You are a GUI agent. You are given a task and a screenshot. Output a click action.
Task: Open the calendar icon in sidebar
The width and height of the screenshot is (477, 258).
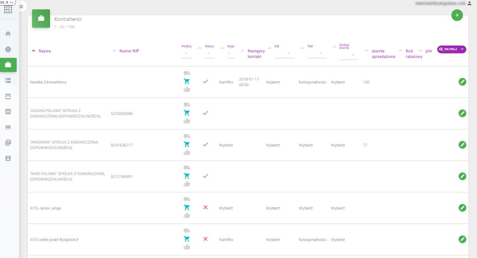(x=8, y=96)
